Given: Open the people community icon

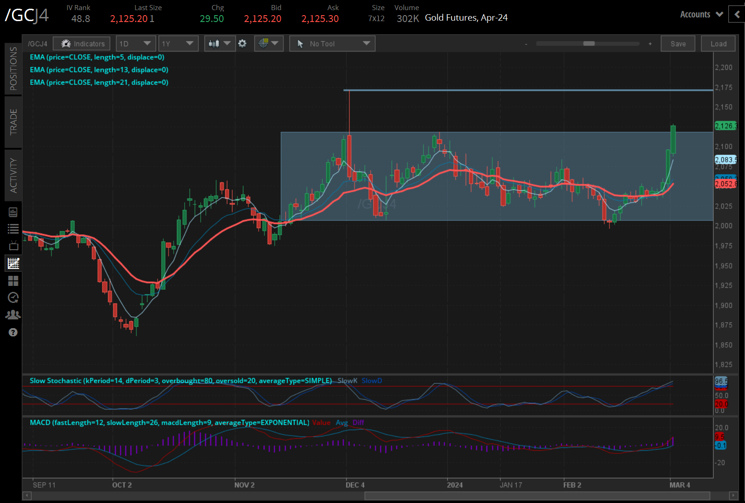Looking at the screenshot, I should [x=13, y=315].
